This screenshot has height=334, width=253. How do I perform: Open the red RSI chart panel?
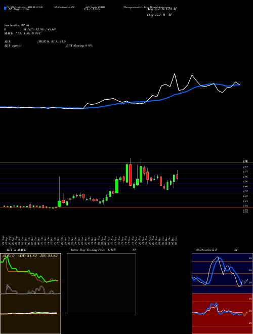pyautogui.click(x=222, y=314)
